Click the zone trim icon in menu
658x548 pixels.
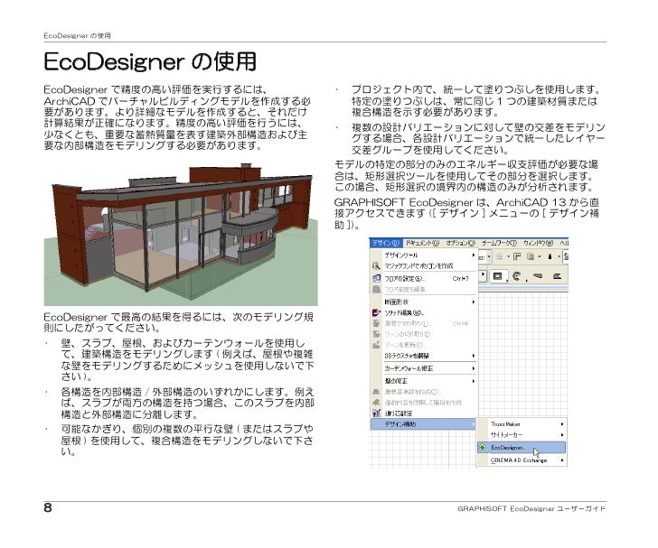(x=376, y=334)
